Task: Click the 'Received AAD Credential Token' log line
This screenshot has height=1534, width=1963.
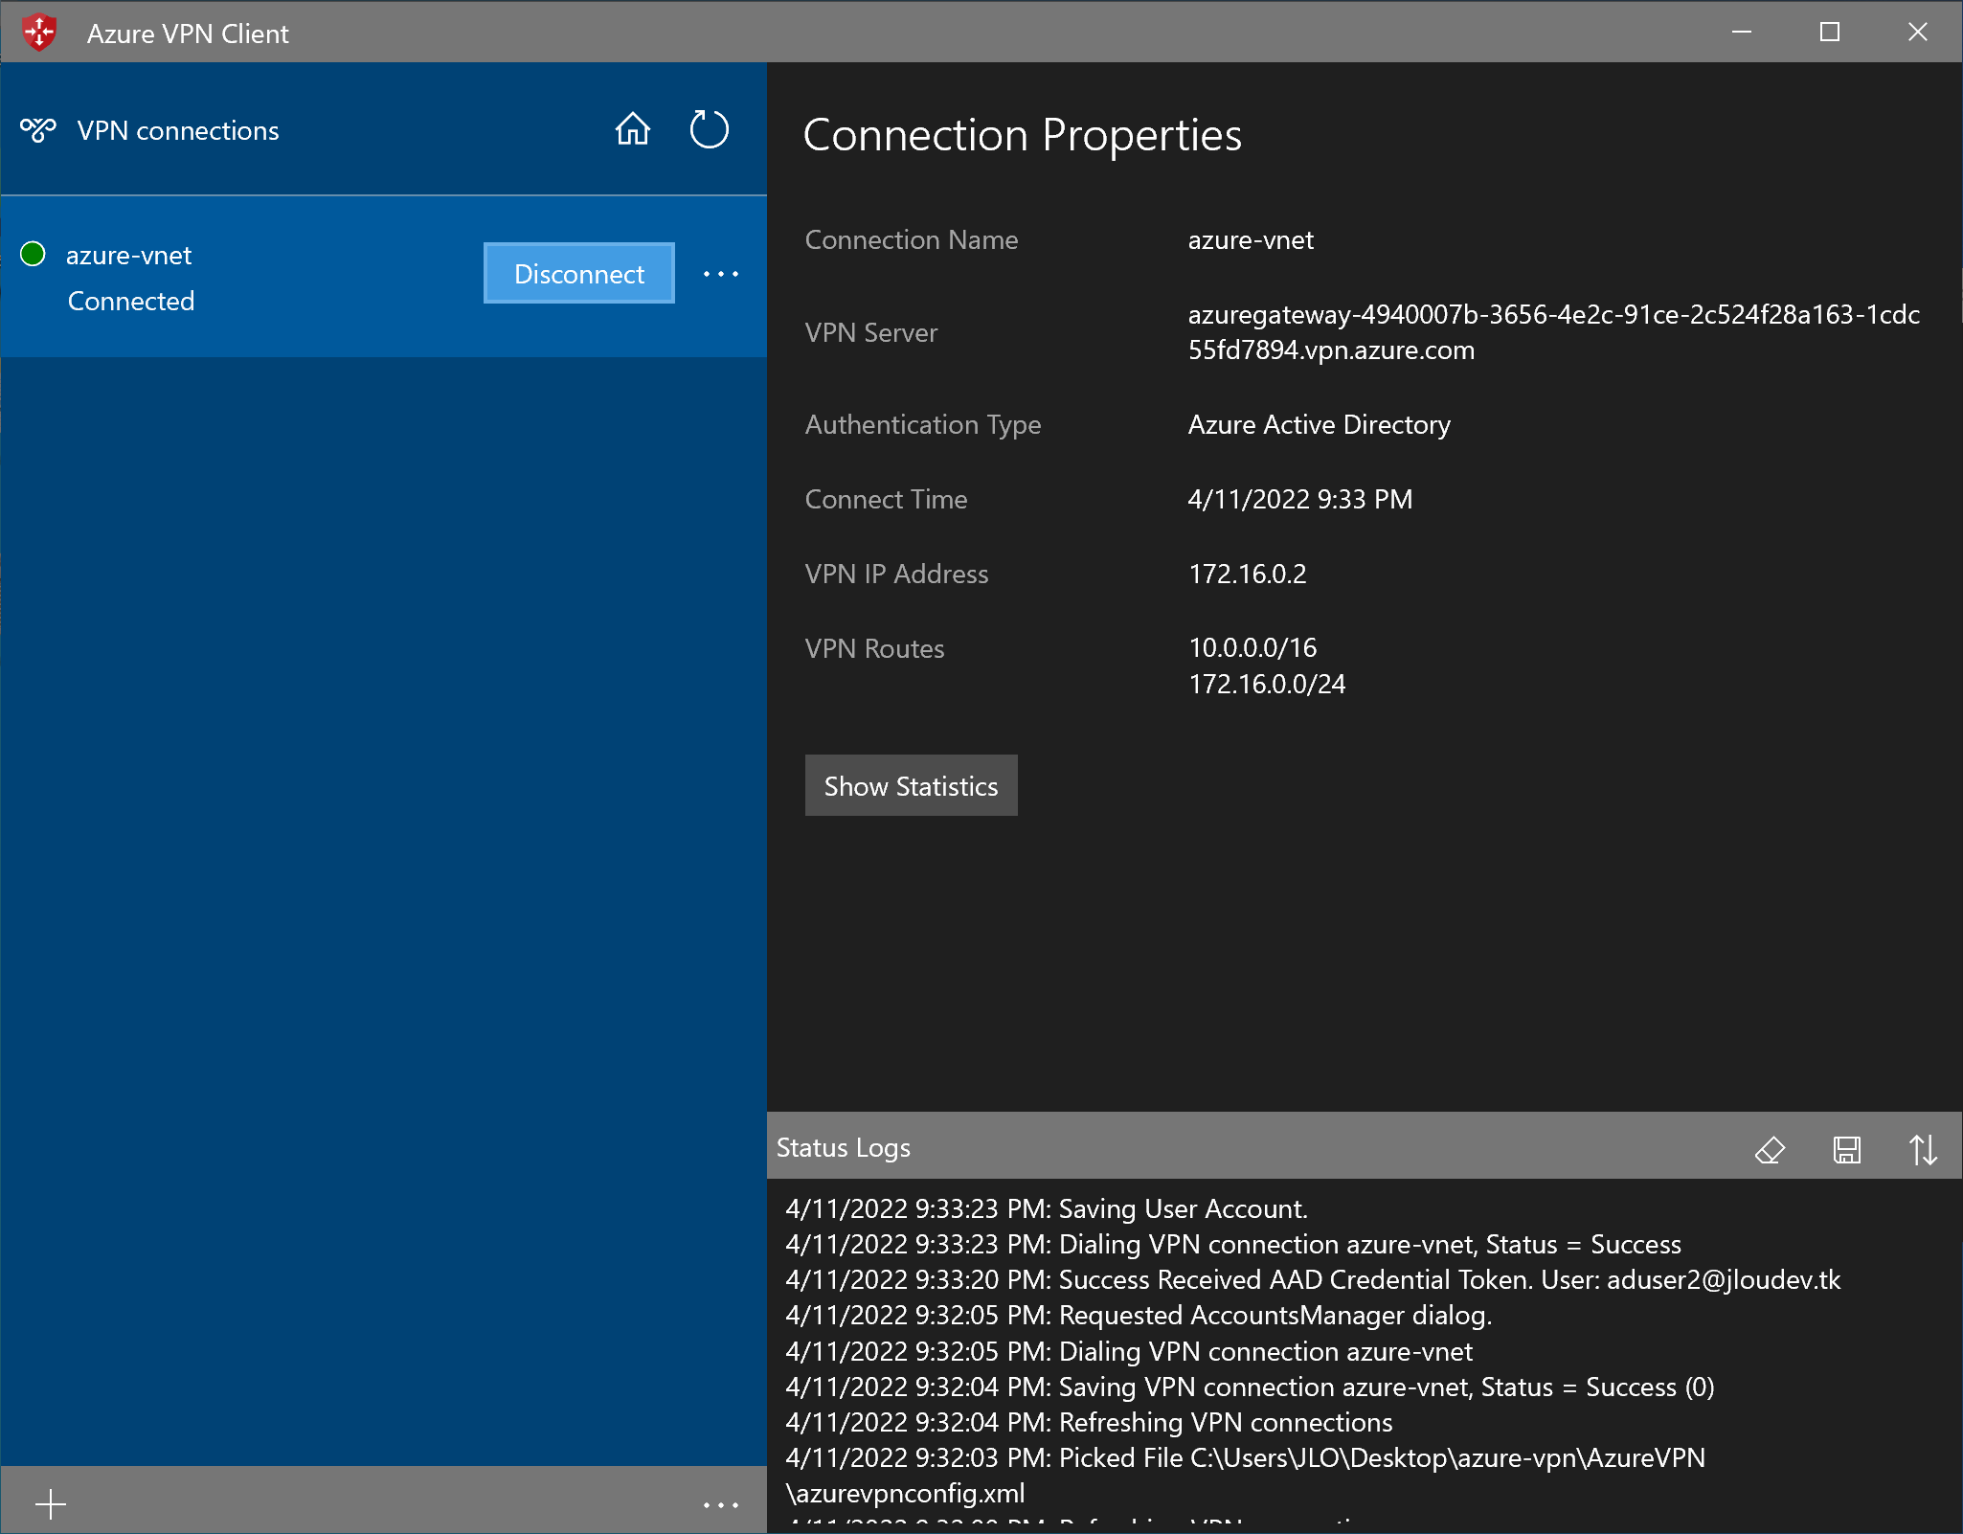Action: (1313, 1279)
